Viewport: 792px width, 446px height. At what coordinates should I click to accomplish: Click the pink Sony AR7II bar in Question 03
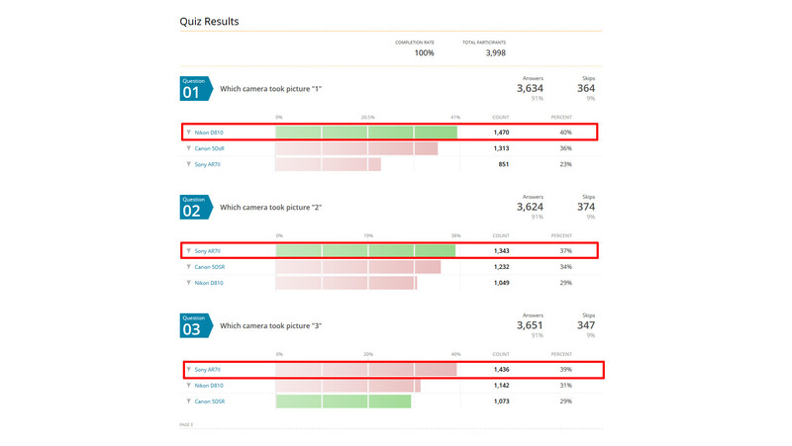coord(365,369)
